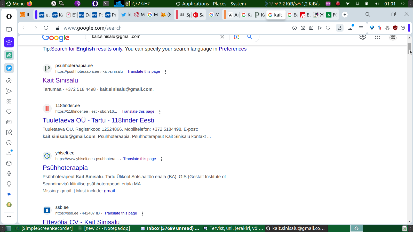Open Google apps grid
Screen dimensions: 413x232
(377, 37)
